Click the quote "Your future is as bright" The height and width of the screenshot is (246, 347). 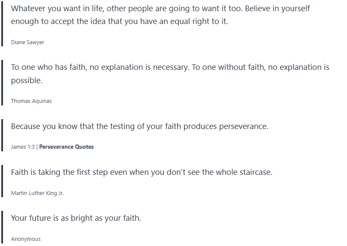pyautogui.click(x=76, y=218)
